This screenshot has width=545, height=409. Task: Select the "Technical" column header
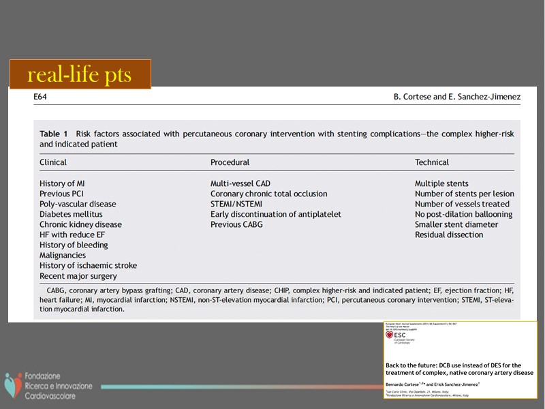tap(433, 162)
